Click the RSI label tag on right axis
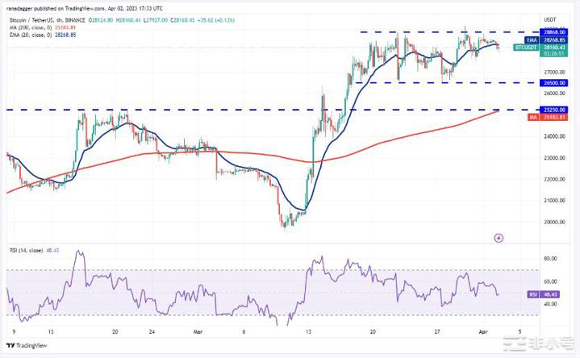This screenshot has width=580, height=358. pos(531,294)
